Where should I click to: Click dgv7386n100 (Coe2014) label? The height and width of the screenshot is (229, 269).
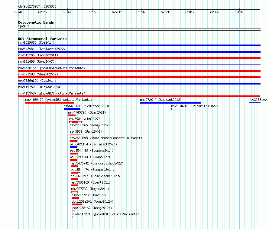click(x=37, y=81)
